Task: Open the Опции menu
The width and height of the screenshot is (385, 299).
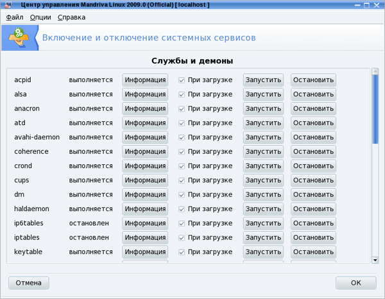Action: click(40, 17)
